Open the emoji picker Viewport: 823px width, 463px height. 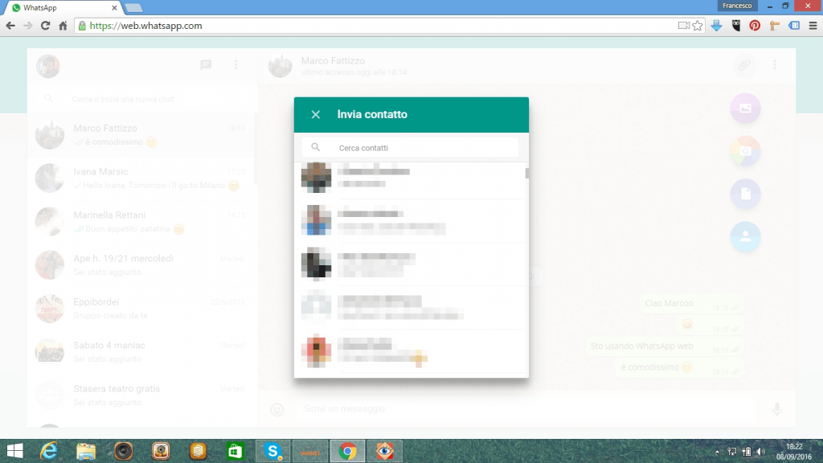[x=277, y=409]
